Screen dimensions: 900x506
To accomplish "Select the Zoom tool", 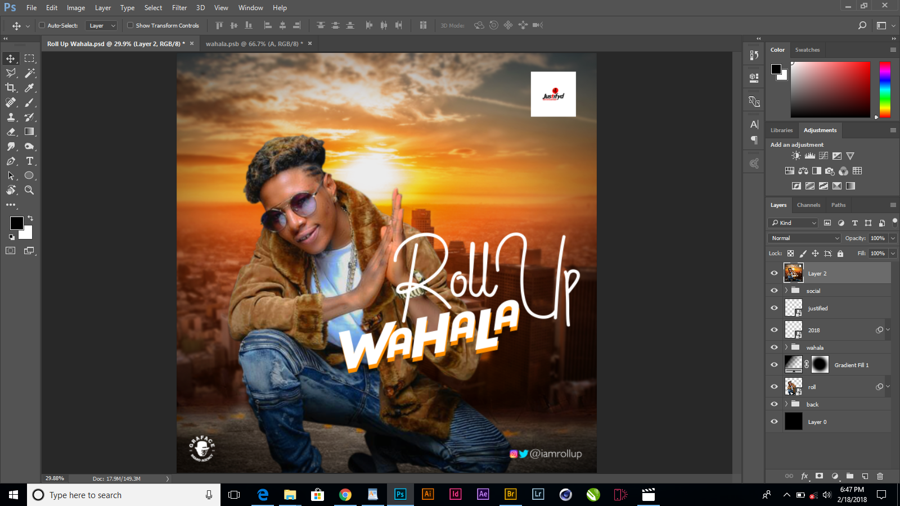I will [x=29, y=190].
